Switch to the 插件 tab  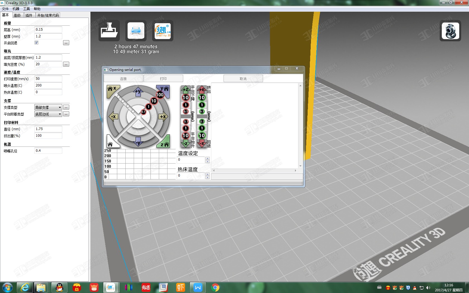tap(29, 15)
